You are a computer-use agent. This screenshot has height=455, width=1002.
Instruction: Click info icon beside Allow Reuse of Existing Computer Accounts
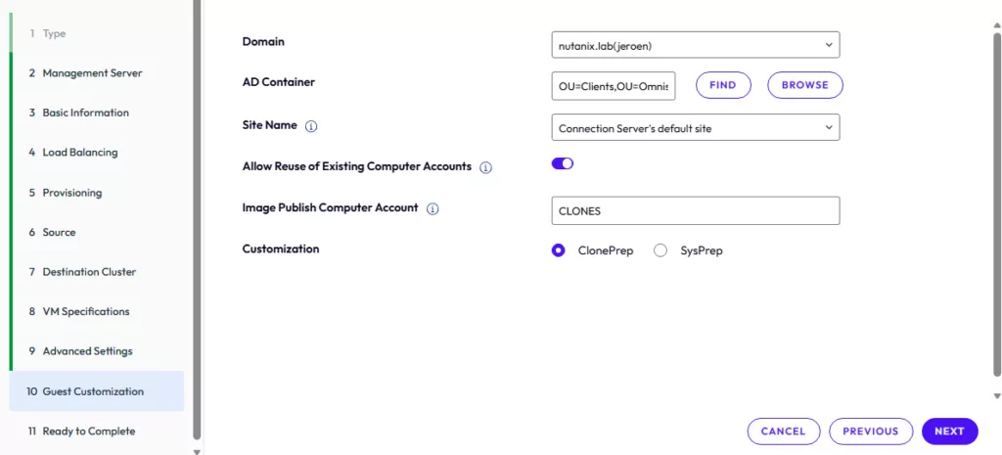(486, 167)
